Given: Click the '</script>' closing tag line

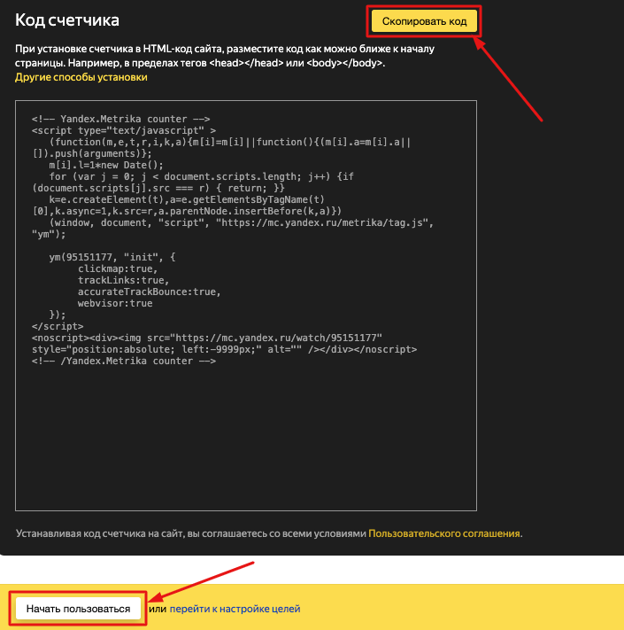Looking at the screenshot, I should point(58,326).
